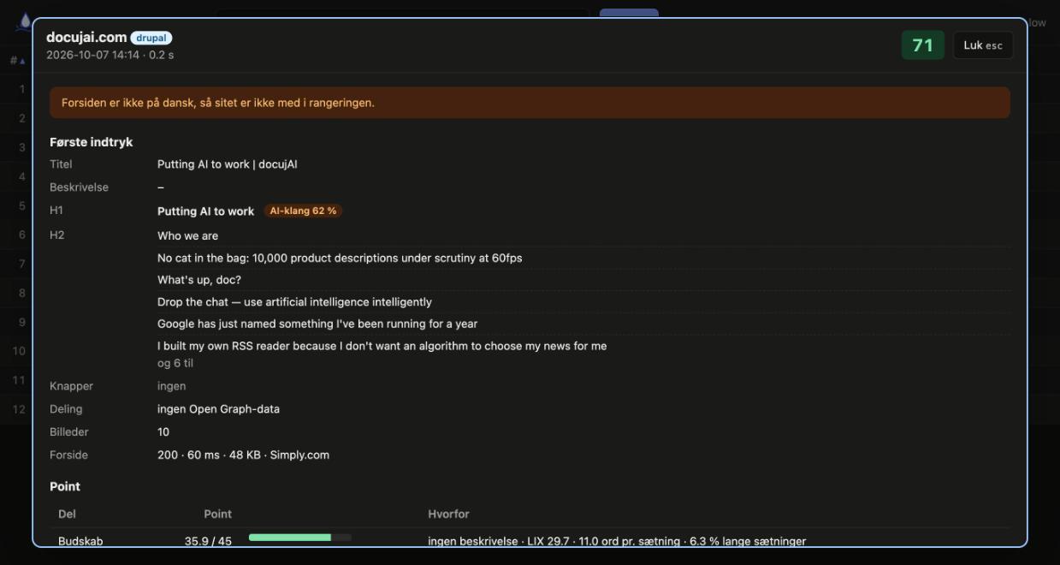Screen dimensions: 1060x565
Task: Click the drupal badge beside the domain
Action: (x=151, y=38)
